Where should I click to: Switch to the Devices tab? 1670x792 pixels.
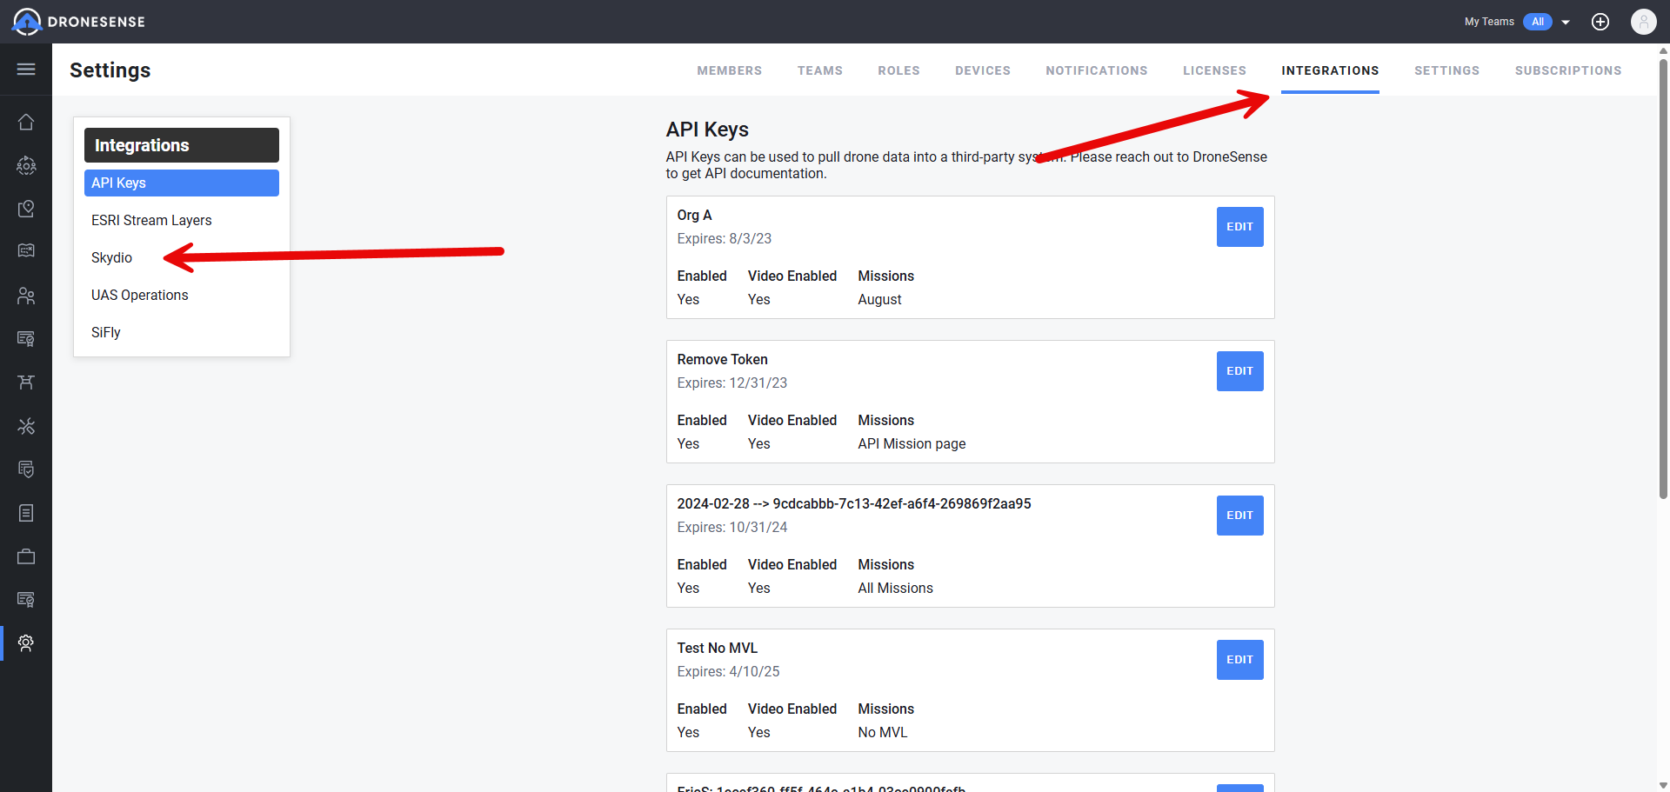pos(983,70)
